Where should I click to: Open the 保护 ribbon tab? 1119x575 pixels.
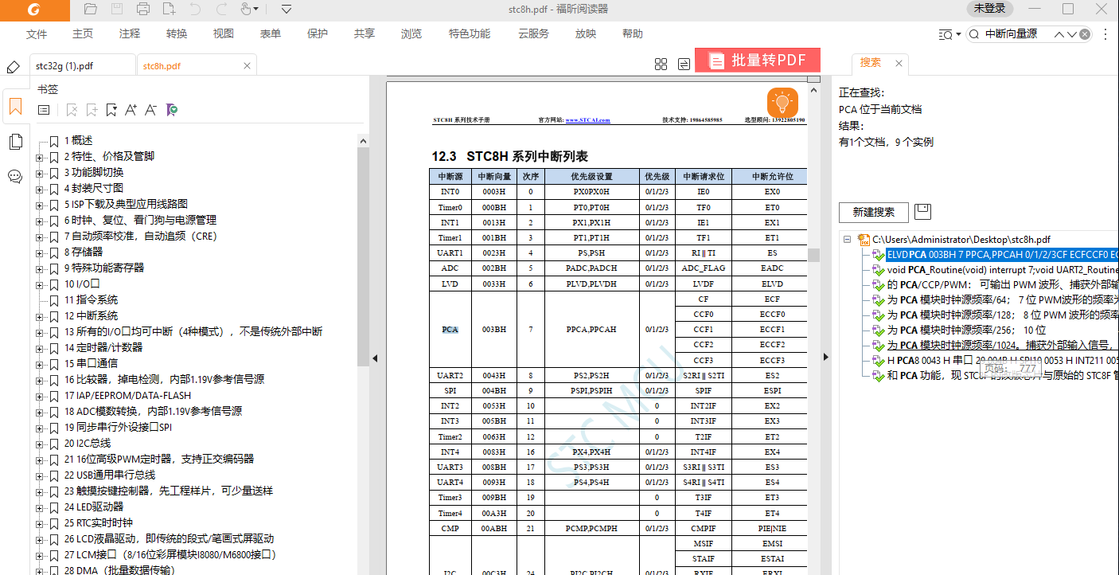pos(318,34)
